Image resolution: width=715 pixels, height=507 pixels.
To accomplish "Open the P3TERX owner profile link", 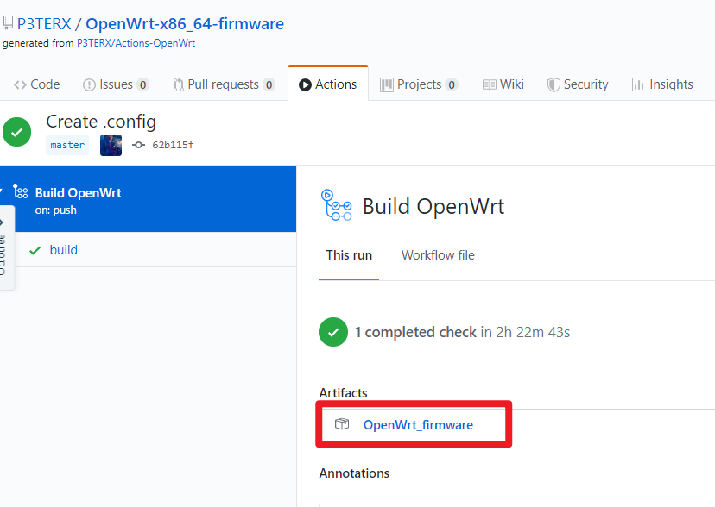I will point(44,23).
